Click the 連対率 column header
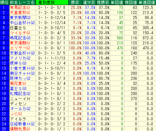Viewport: 156px width, 131px height. 89,2
